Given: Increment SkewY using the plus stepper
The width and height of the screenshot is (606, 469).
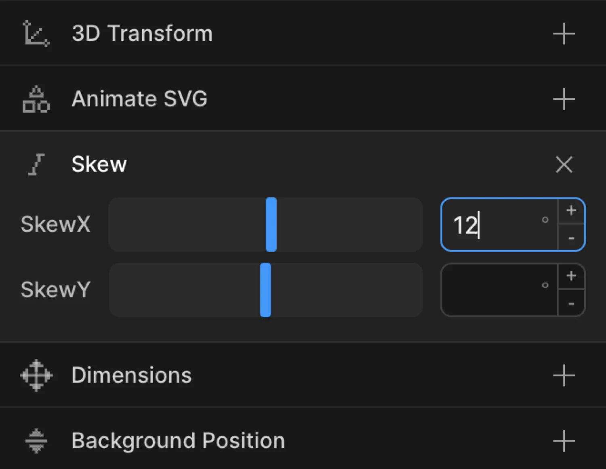Looking at the screenshot, I should [571, 276].
